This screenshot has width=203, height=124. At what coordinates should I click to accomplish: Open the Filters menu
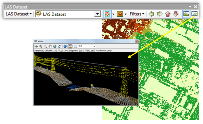click(137, 14)
